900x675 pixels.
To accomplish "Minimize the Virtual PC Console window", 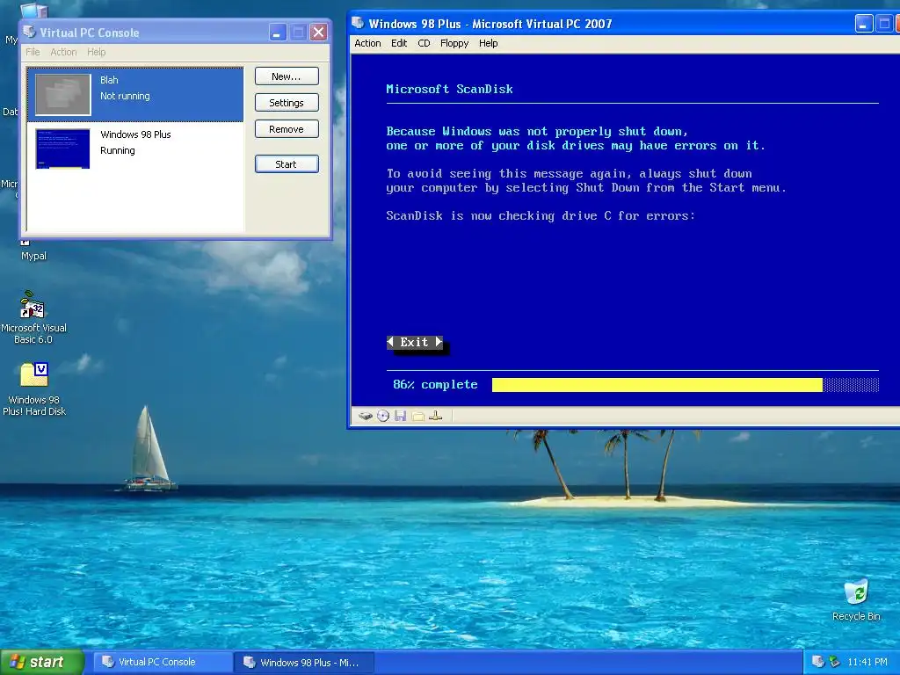I will pos(278,33).
